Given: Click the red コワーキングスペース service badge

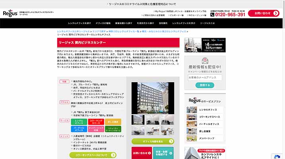Looking at the screenshot, I should (96, 121).
